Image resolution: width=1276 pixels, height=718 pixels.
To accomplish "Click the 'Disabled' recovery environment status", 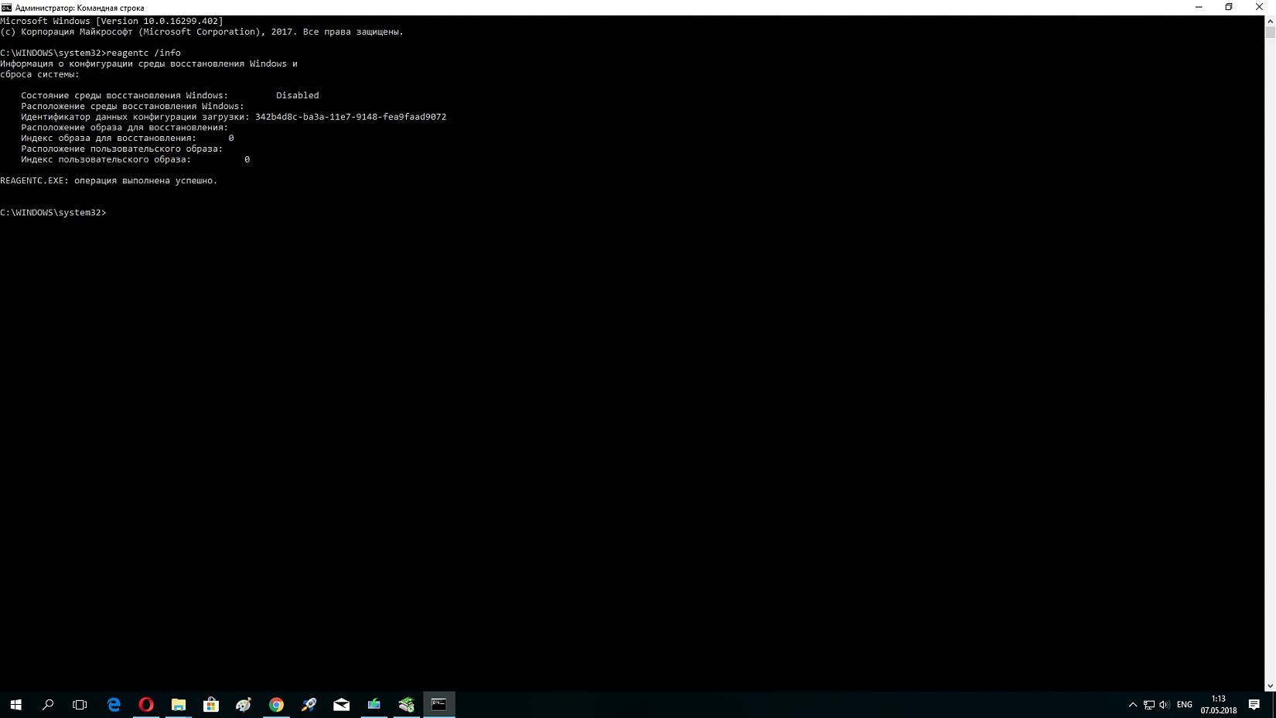I will coord(298,96).
